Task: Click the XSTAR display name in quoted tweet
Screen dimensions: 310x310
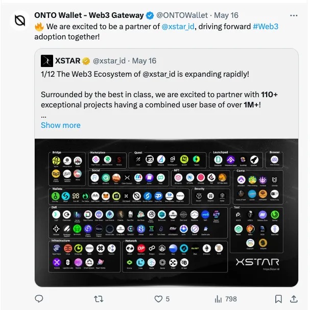Action: [67, 61]
